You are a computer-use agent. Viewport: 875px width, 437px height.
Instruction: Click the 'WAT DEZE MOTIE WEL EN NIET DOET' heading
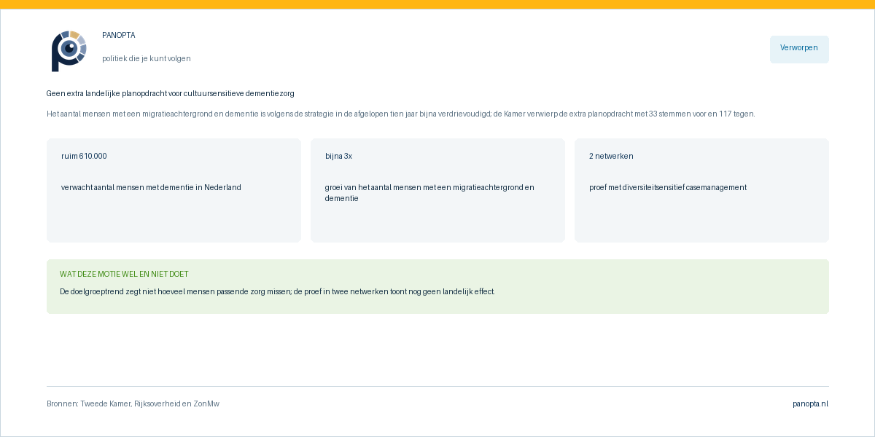124,275
